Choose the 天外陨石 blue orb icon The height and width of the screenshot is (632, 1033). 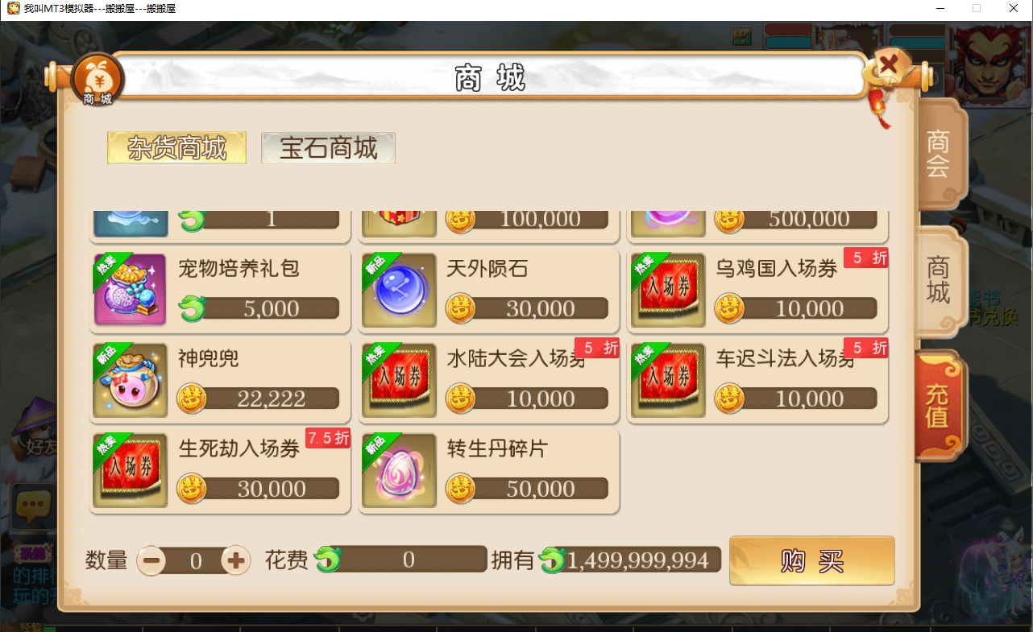(x=400, y=290)
